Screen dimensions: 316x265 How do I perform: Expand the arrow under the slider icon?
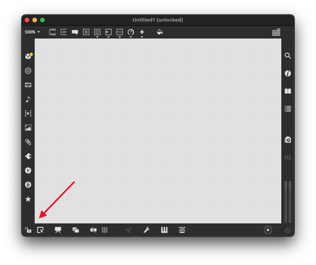click(119, 37)
